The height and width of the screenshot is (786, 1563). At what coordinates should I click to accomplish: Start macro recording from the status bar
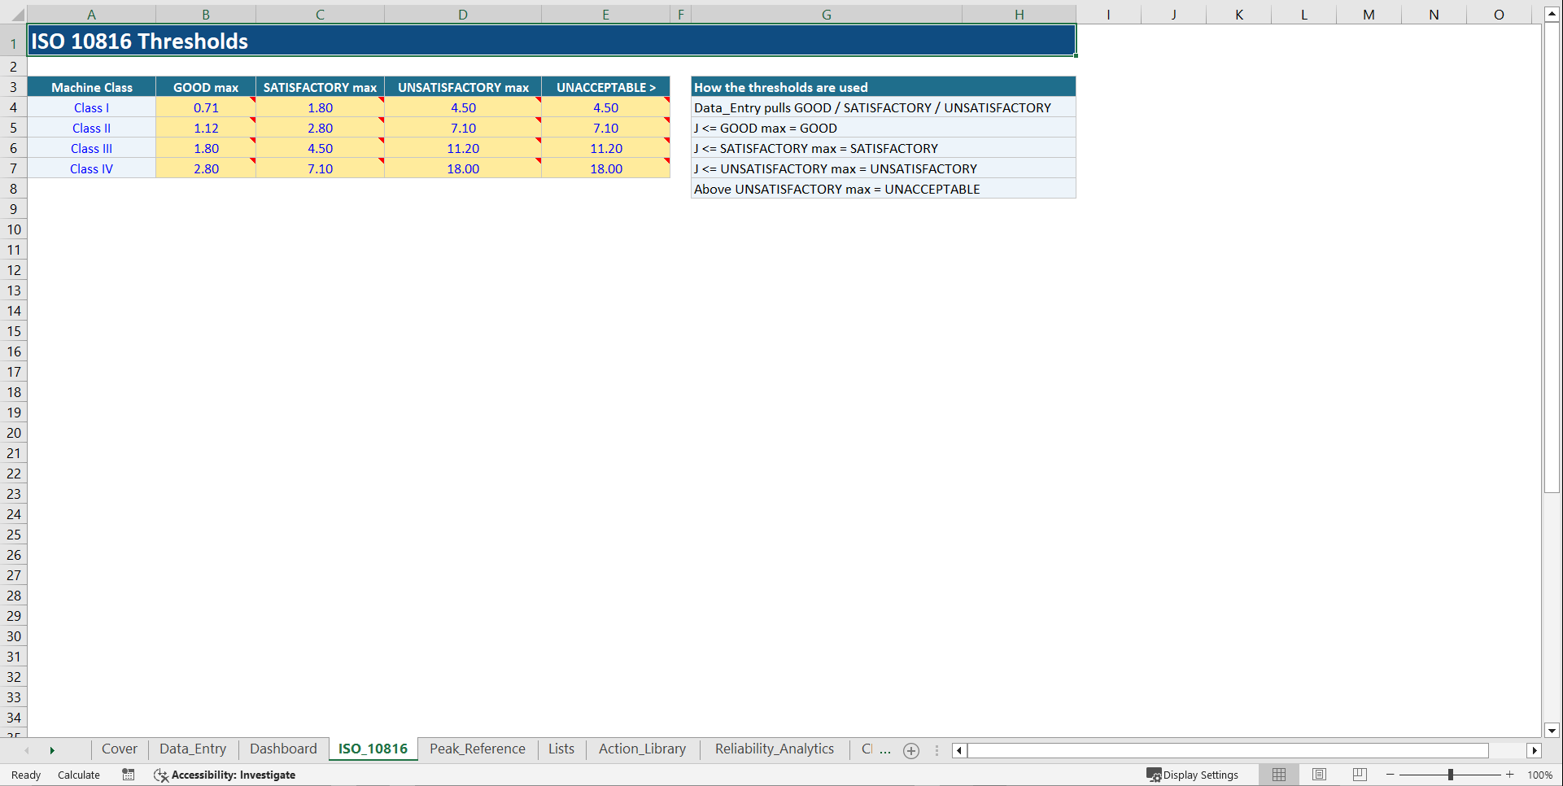pyautogui.click(x=128, y=775)
